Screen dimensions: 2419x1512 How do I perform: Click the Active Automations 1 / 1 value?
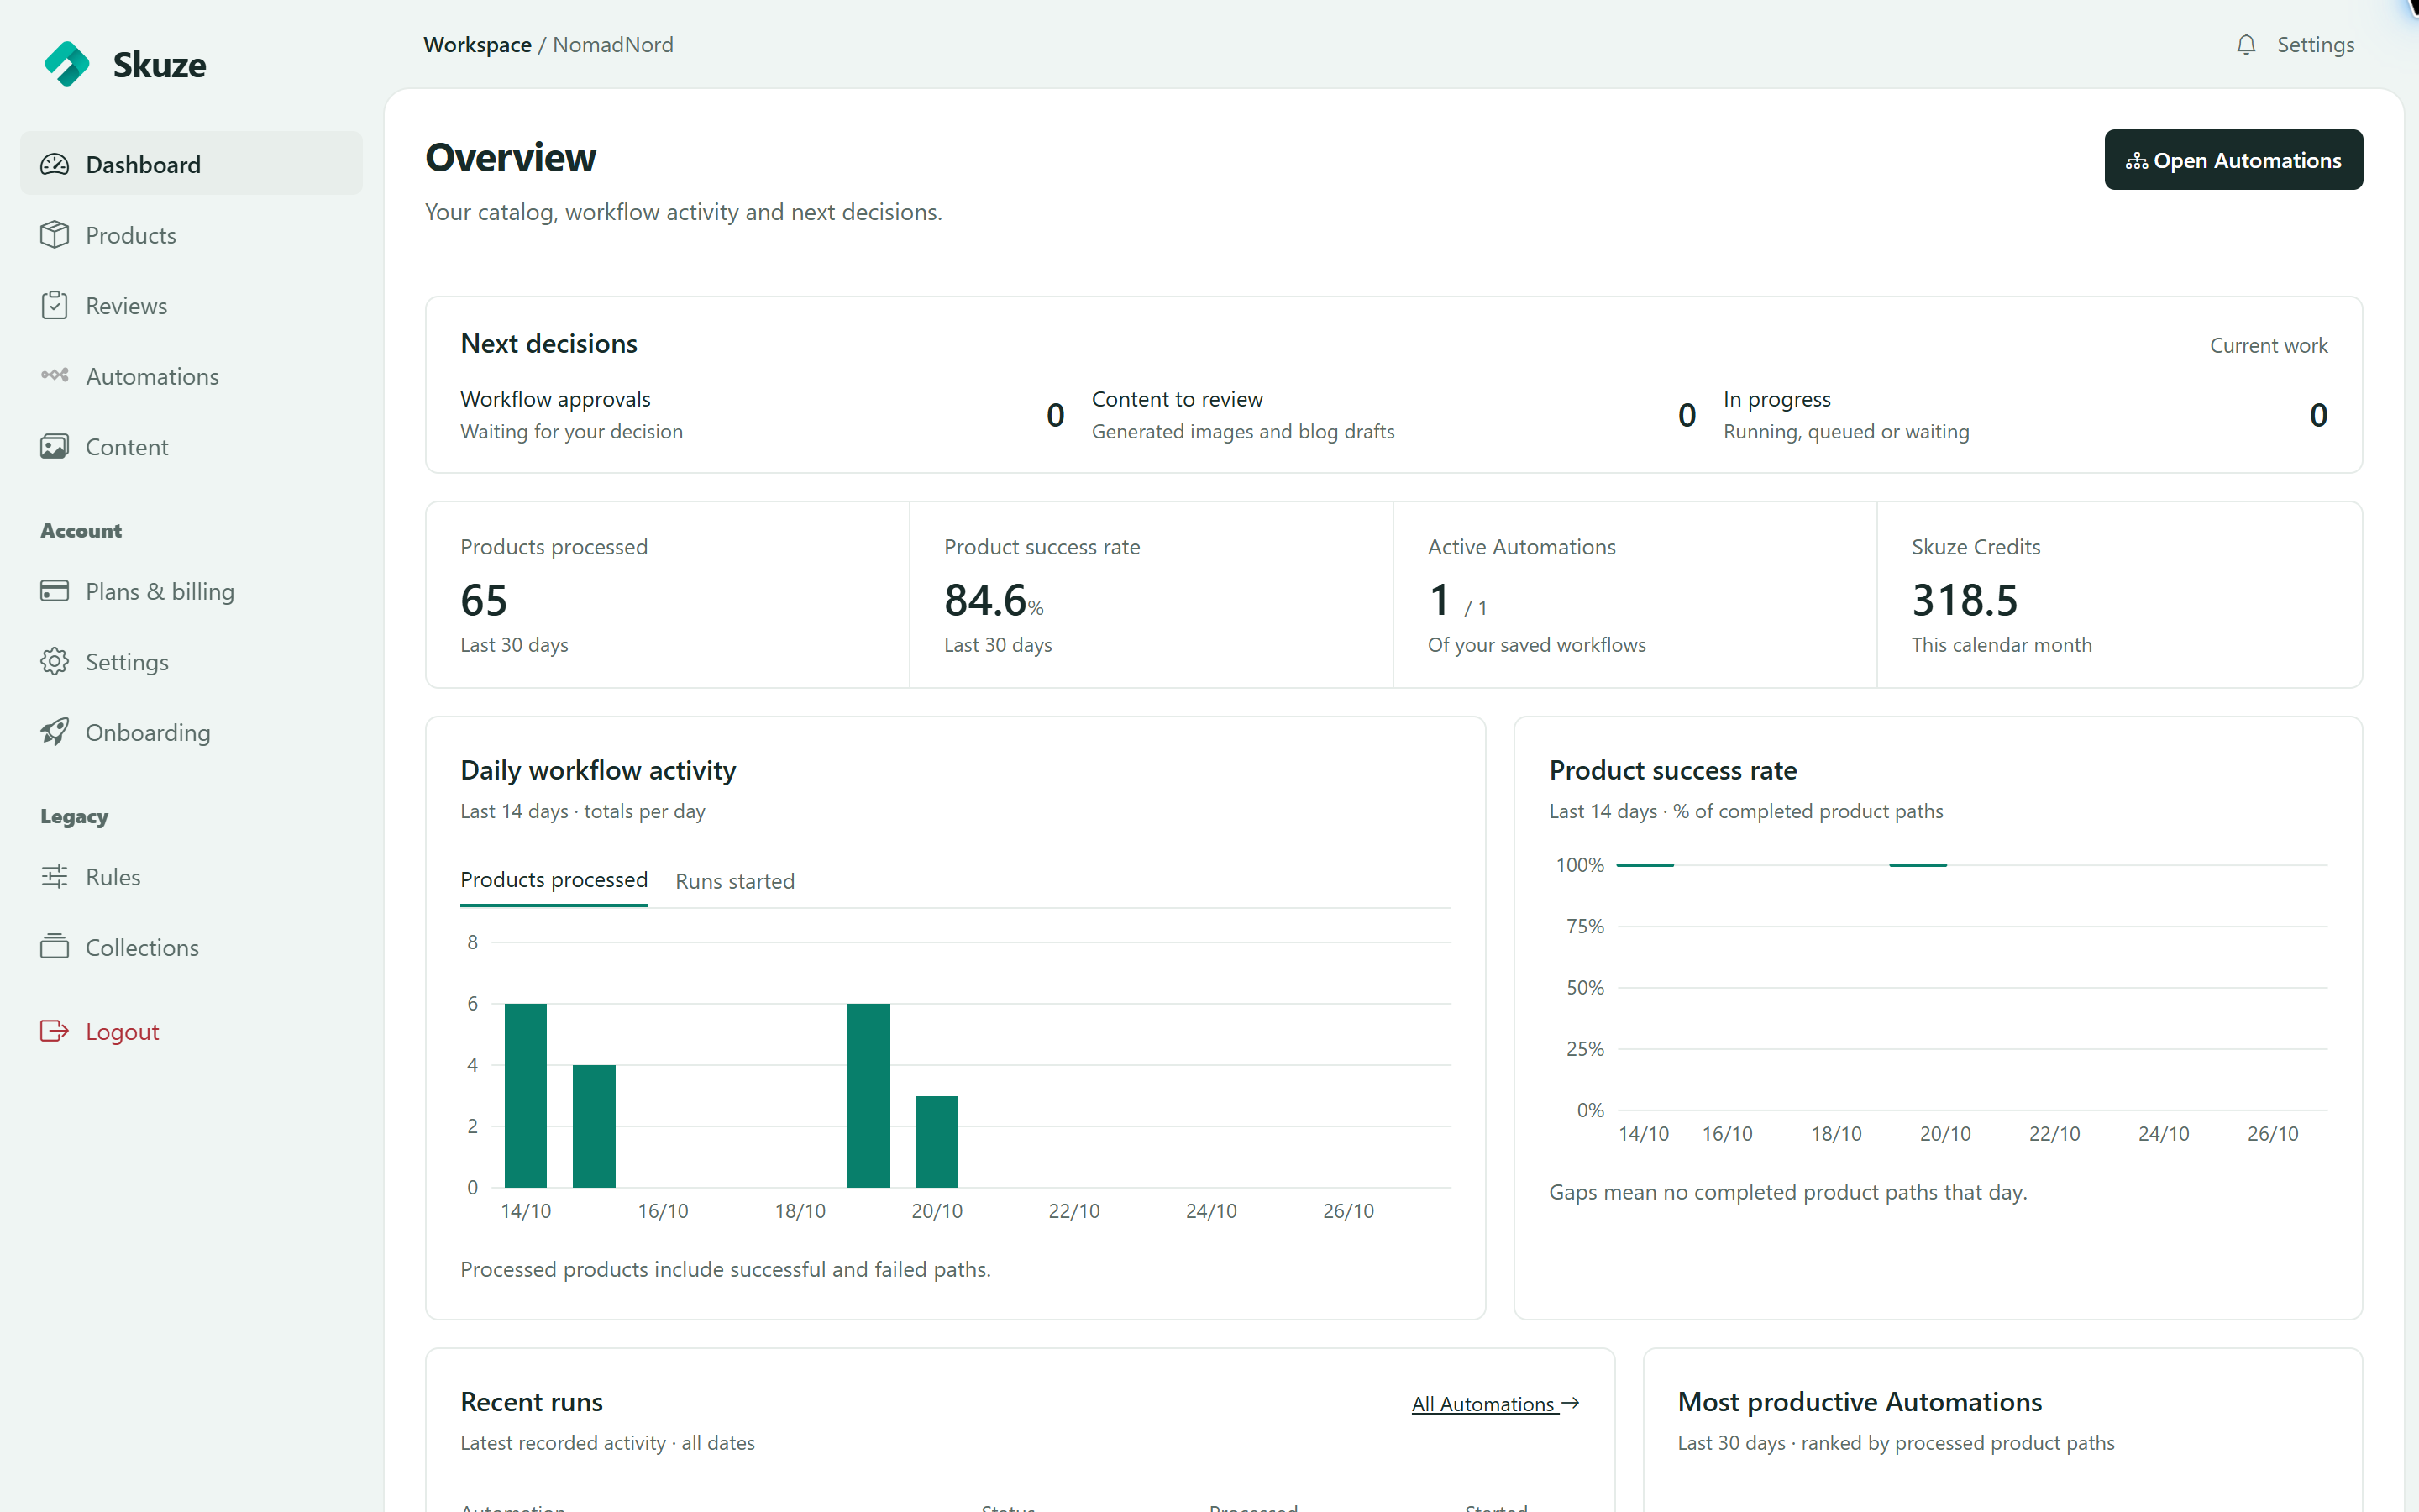click(1456, 600)
